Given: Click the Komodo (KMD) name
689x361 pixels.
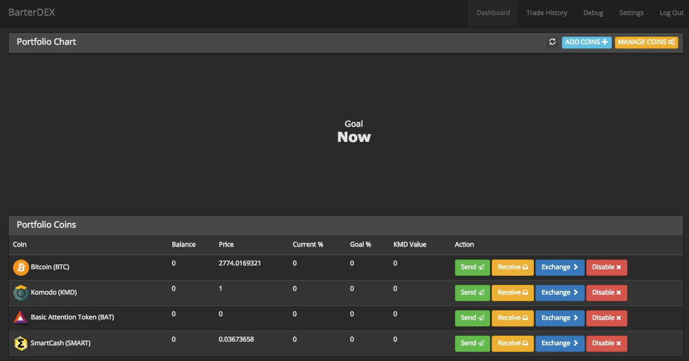Looking at the screenshot, I should pos(53,292).
